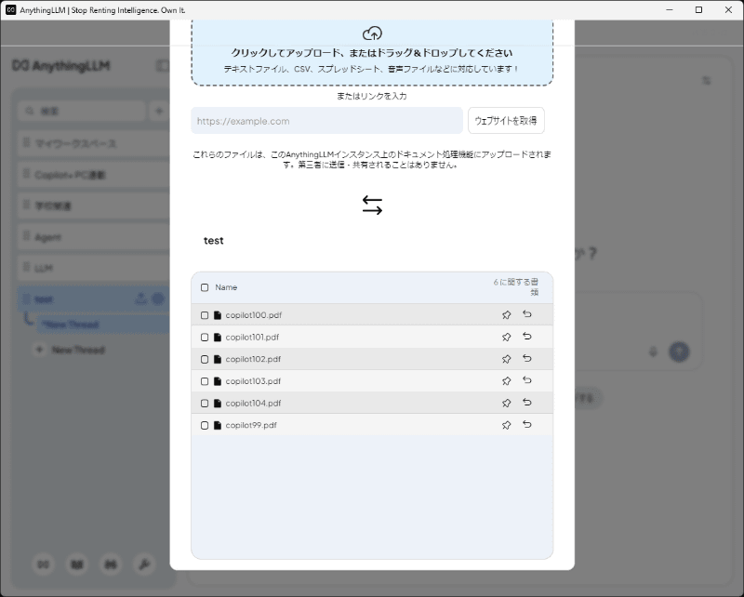Click the copilot103.pdf file icon
Viewport: 744px width, 597px height.
coord(218,381)
